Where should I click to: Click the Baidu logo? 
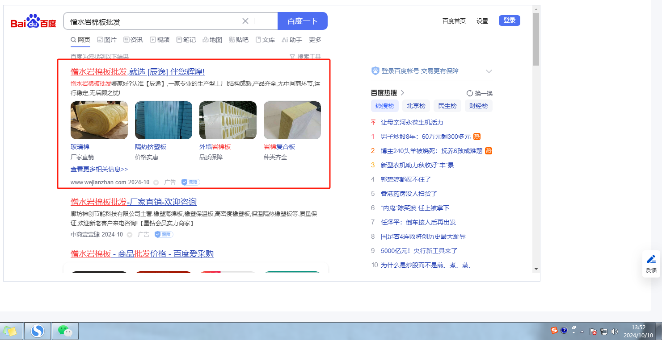[x=34, y=21]
